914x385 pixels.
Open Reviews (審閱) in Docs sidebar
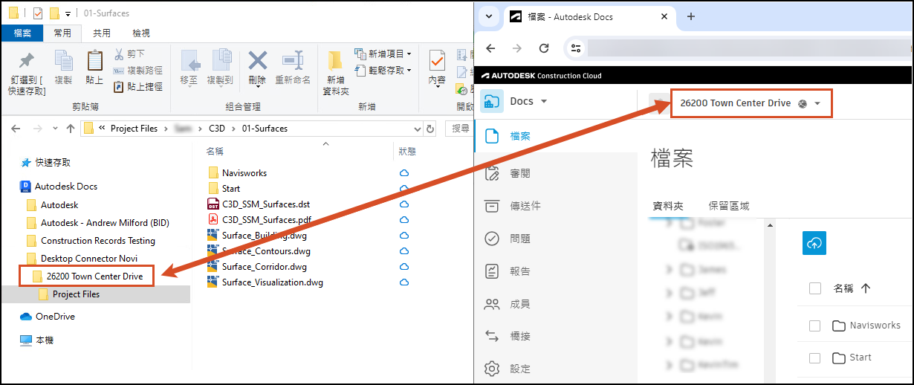click(x=519, y=173)
